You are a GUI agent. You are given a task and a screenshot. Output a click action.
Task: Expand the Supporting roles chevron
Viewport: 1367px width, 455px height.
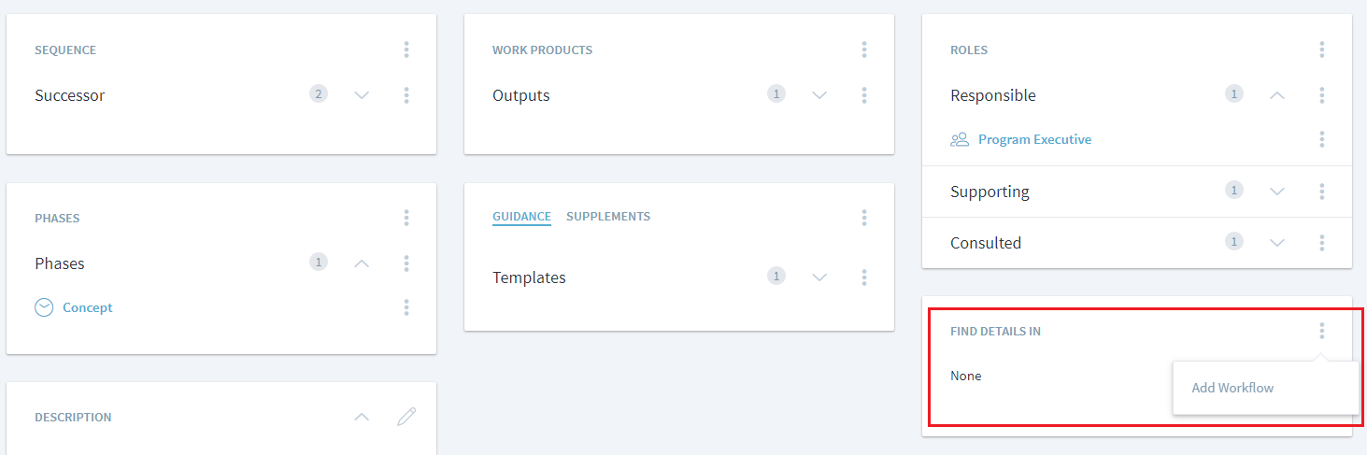coord(1277,192)
